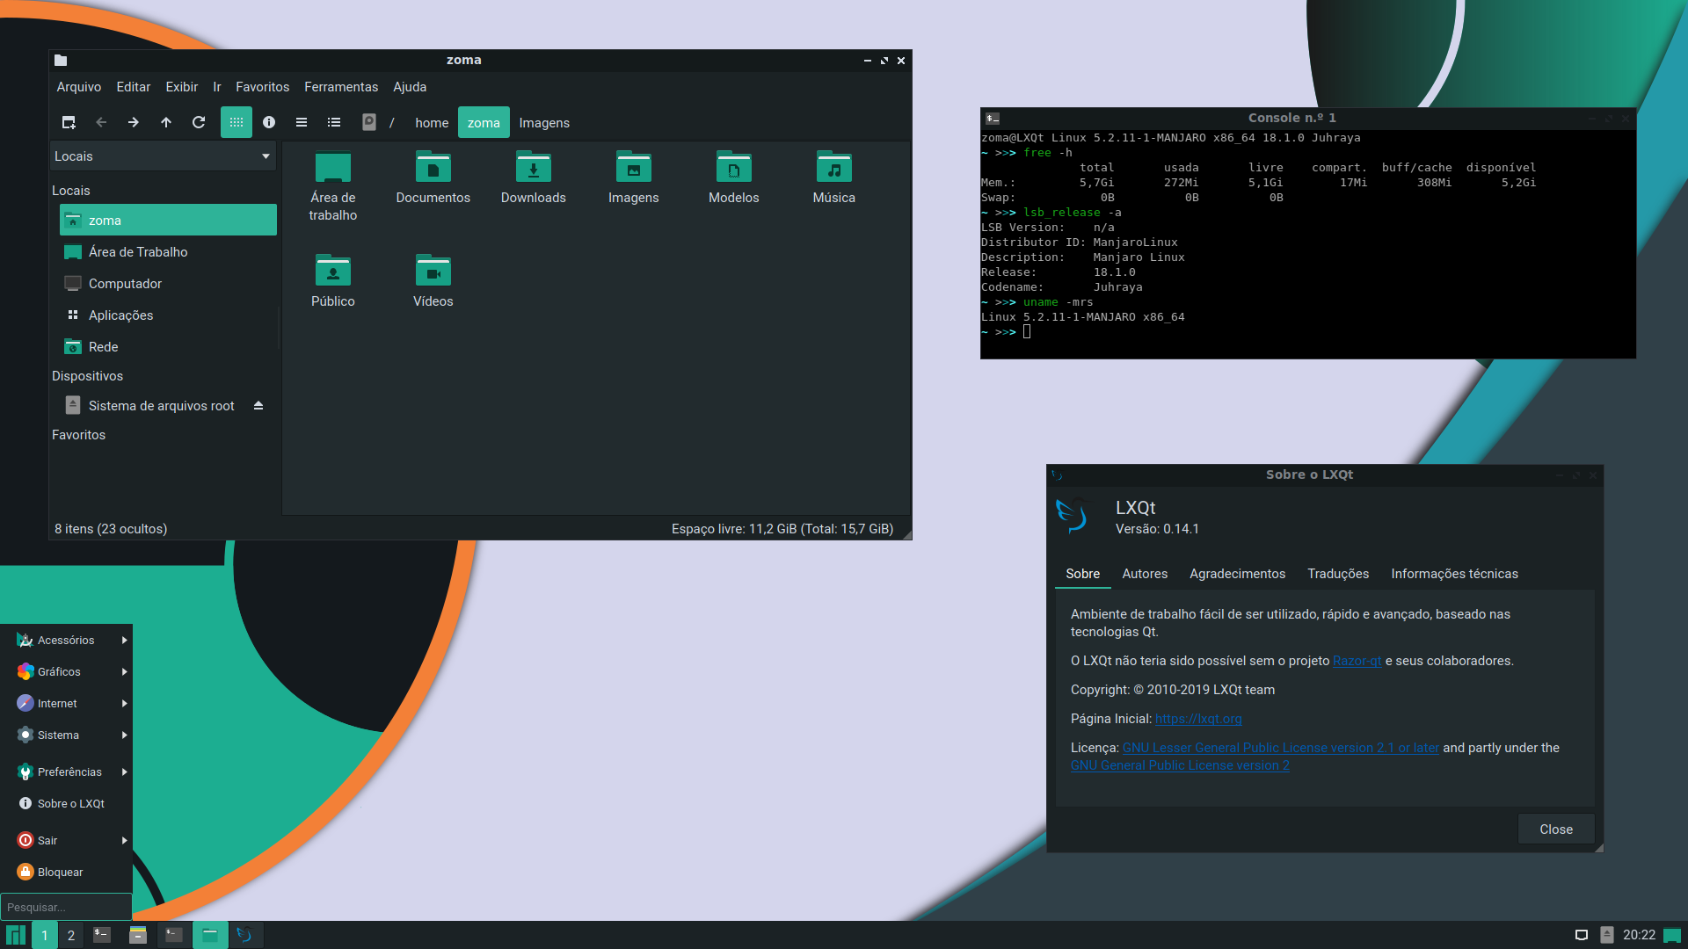Switch to icon view mode
The height and width of the screenshot is (949, 1688).
tap(236, 122)
